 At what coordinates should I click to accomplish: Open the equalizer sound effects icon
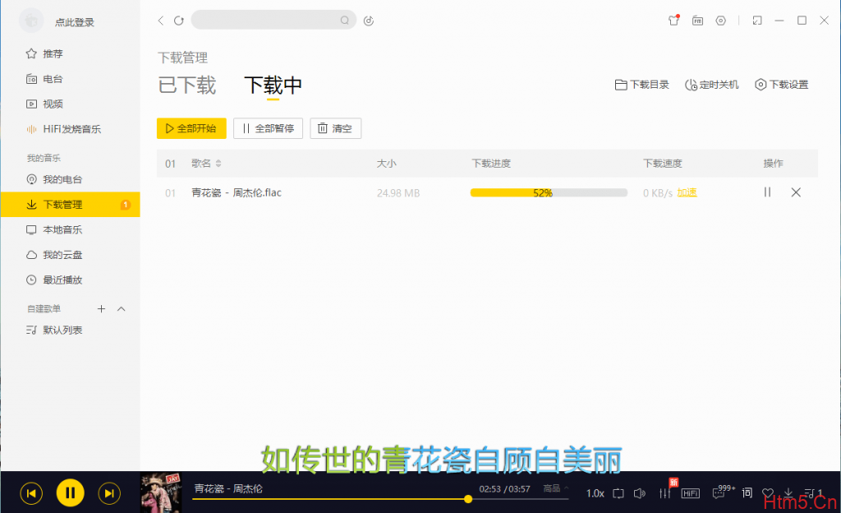665,493
